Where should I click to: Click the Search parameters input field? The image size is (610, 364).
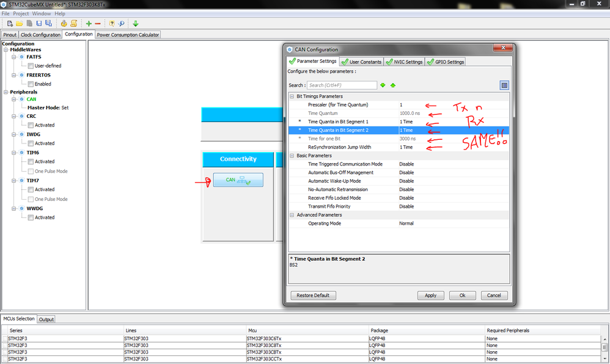[342, 85]
